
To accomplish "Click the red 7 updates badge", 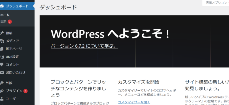I will point(10,22).
